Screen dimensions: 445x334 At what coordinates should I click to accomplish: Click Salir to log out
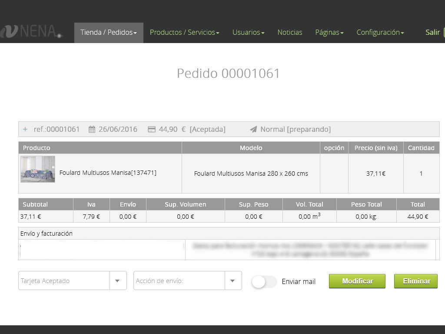tap(432, 33)
